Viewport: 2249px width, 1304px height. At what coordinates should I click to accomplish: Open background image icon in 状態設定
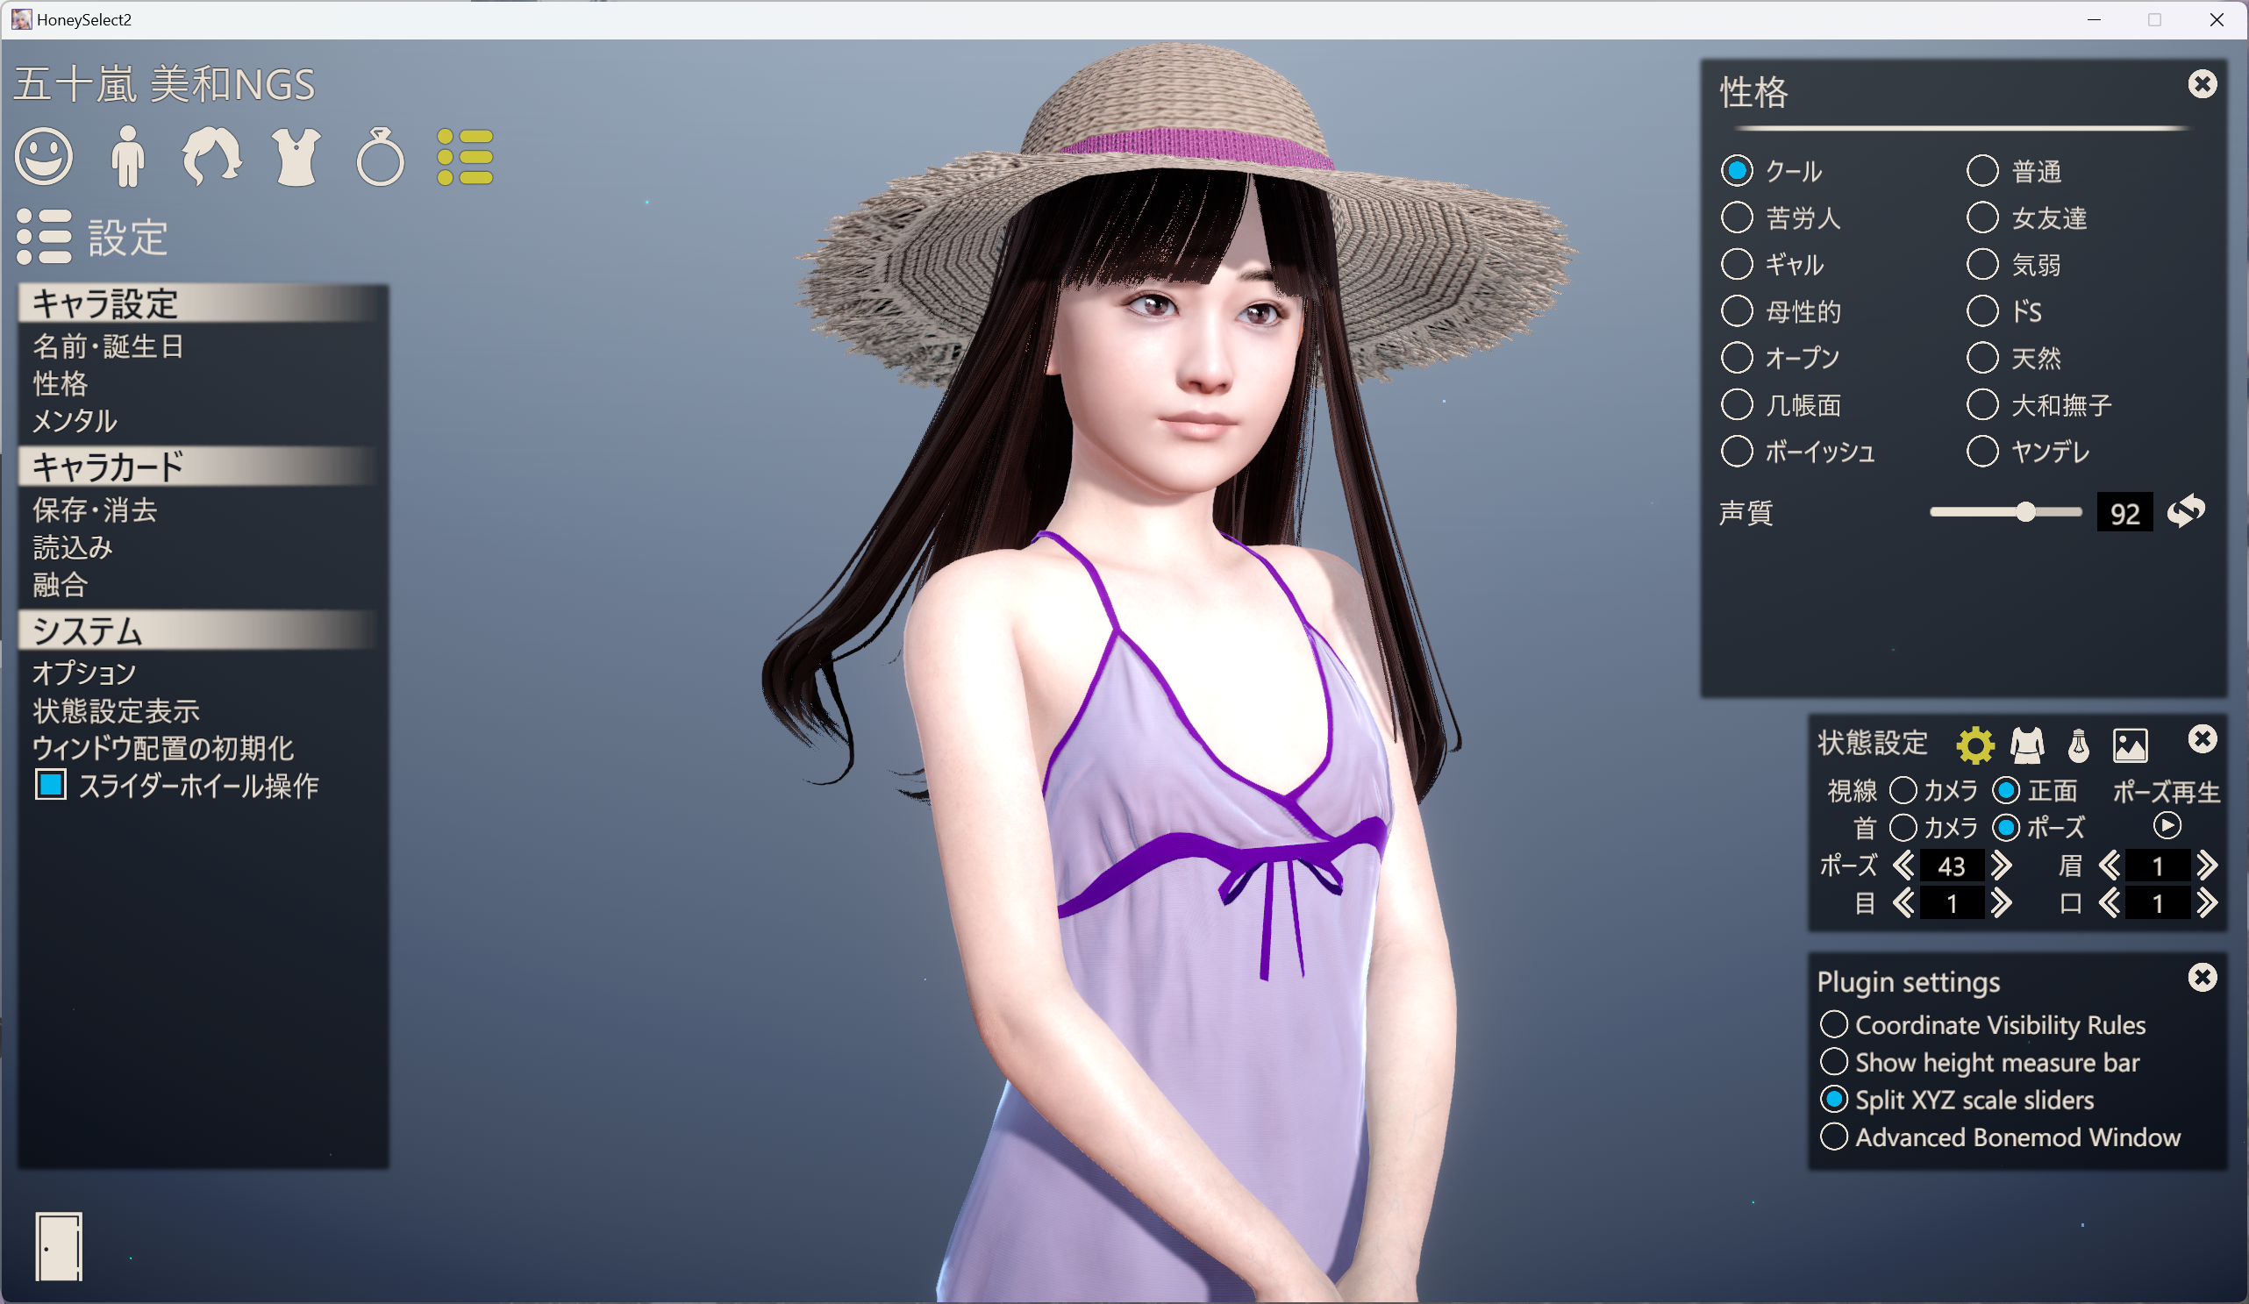pyautogui.click(x=2131, y=745)
